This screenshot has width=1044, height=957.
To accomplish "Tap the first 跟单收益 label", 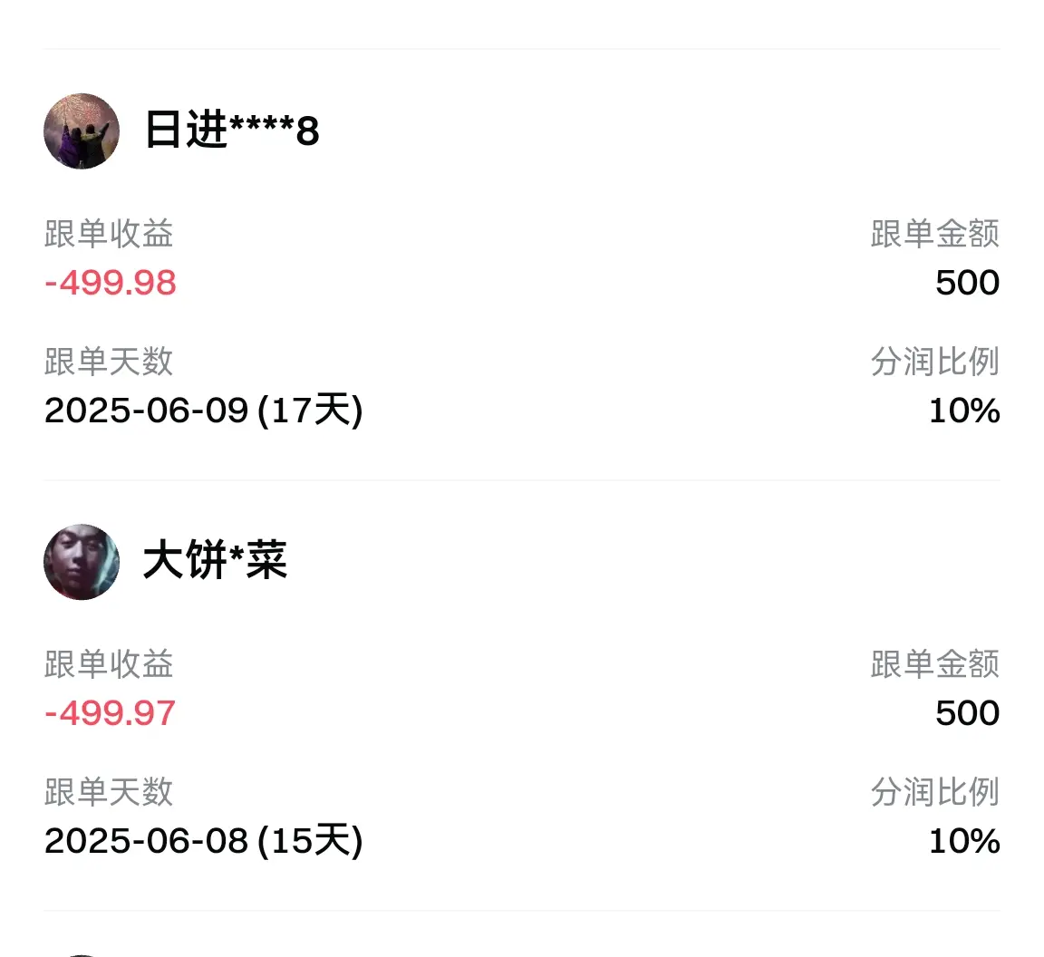I will tap(109, 234).
